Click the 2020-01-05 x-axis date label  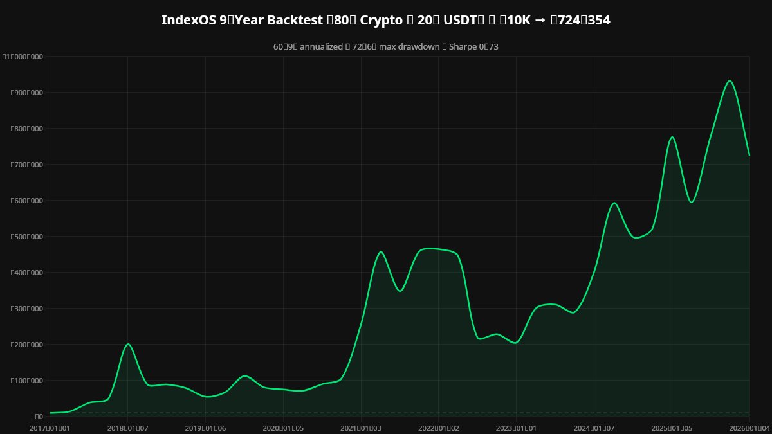point(283,428)
